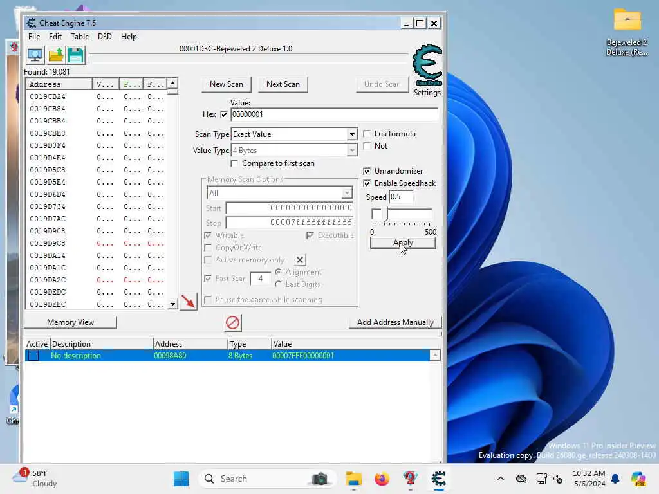Click the Undo Scan button

point(382,84)
